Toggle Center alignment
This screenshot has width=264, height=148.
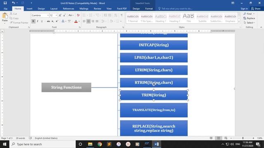click(x=88, y=21)
